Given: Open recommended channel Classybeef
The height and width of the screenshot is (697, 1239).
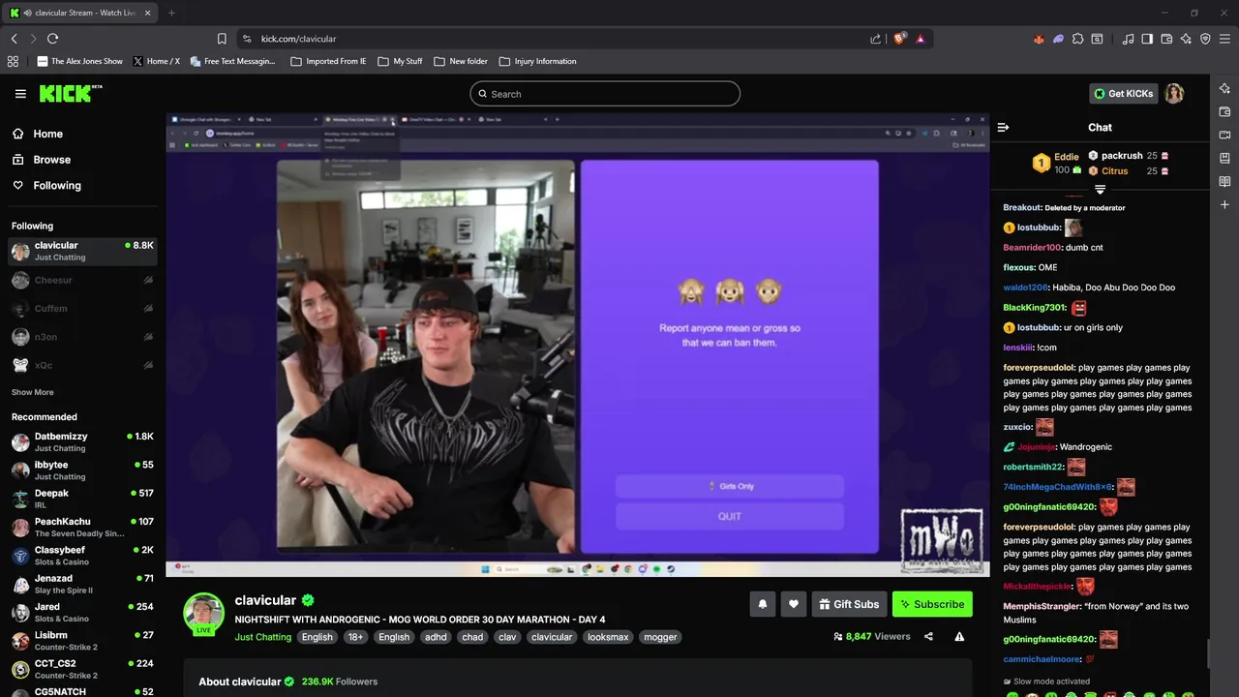Looking at the screenshot, I should click(82, 556).
